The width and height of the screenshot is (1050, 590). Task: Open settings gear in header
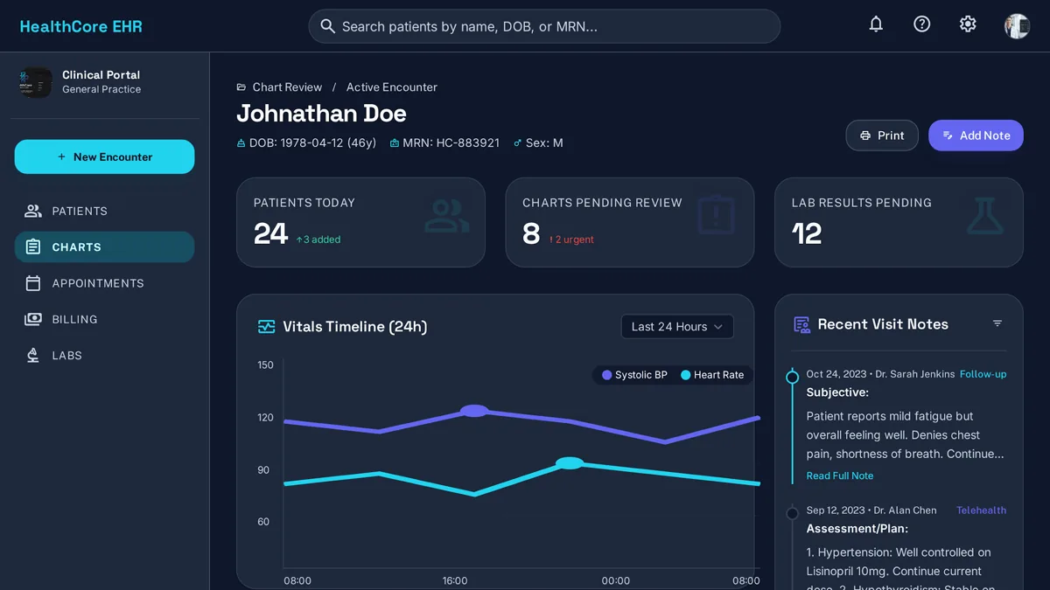[968, 24]
